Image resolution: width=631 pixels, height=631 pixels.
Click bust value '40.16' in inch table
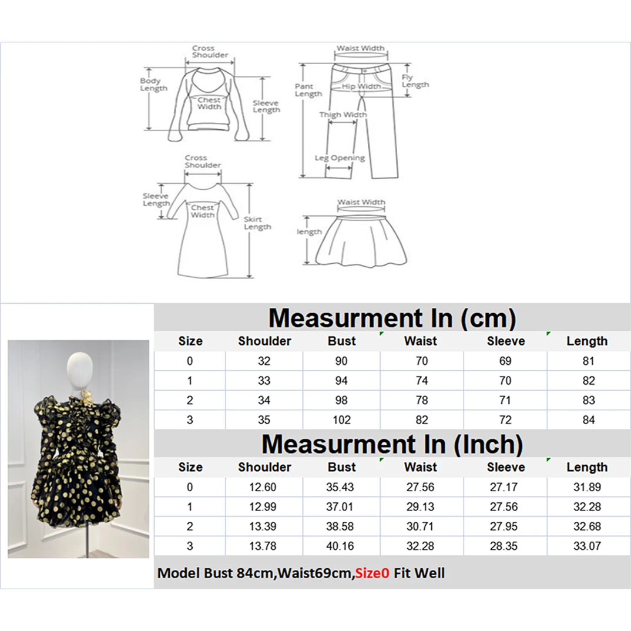pos(340,546)
